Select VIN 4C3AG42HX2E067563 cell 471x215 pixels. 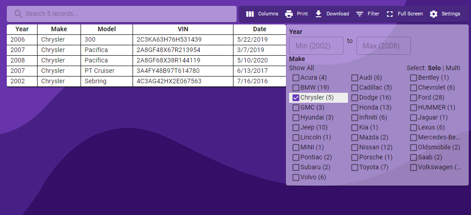point(183,81)
